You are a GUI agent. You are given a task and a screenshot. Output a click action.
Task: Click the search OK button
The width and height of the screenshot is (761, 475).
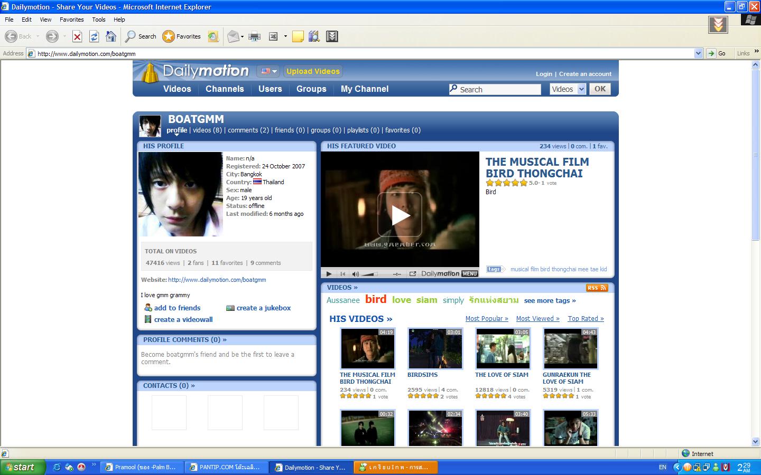coord(600,89)
